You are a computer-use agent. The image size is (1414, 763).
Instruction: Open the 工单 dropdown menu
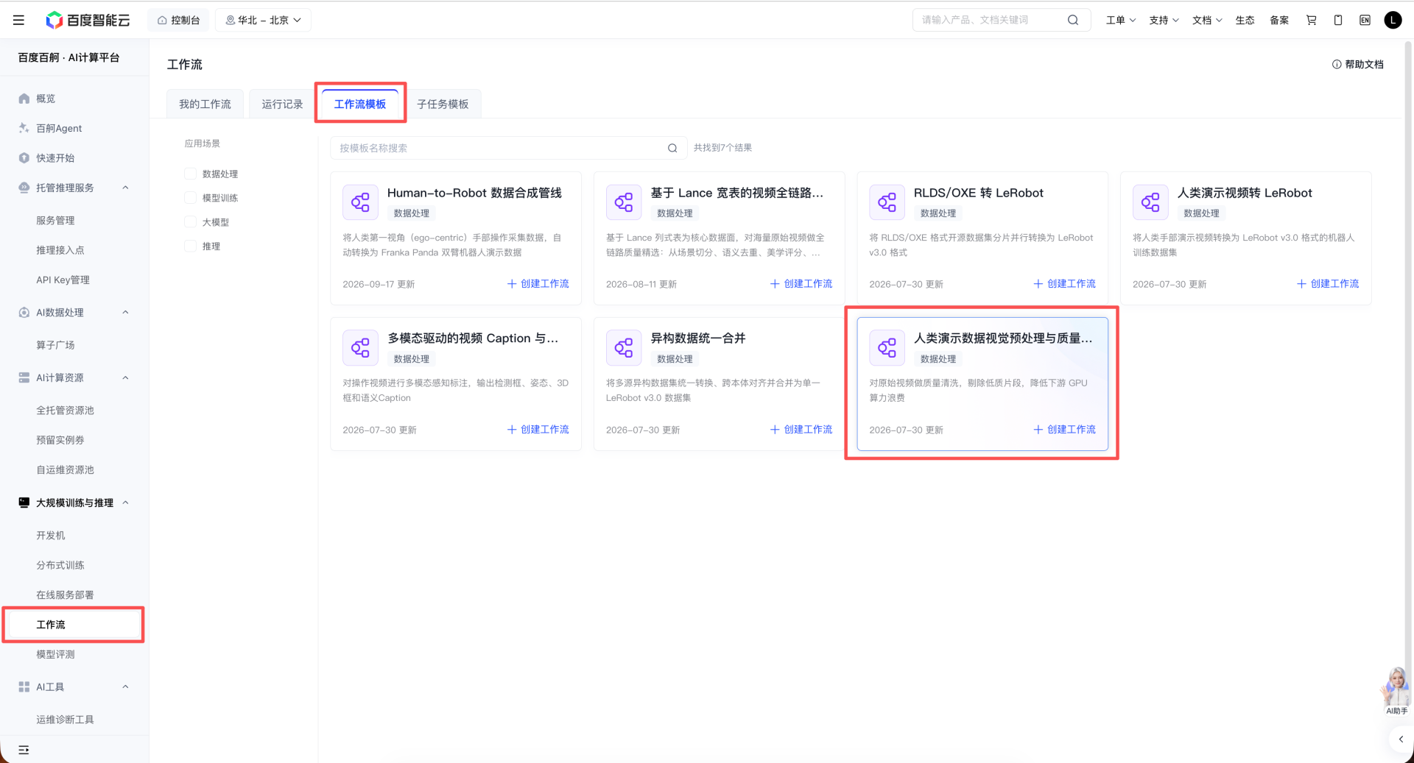(x=1121, y=20)
